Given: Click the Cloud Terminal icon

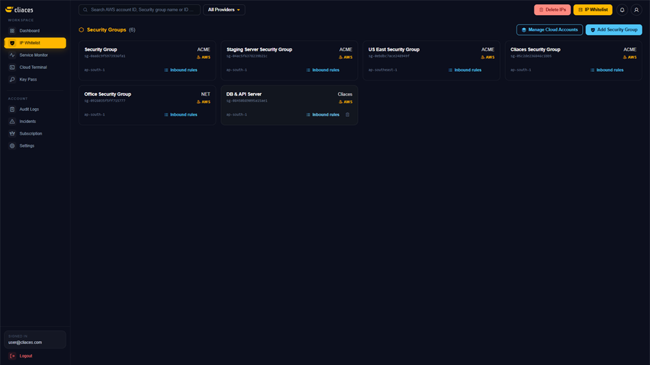Looking at the screenshot, I should pyautogui.click(x=12, y=67).
